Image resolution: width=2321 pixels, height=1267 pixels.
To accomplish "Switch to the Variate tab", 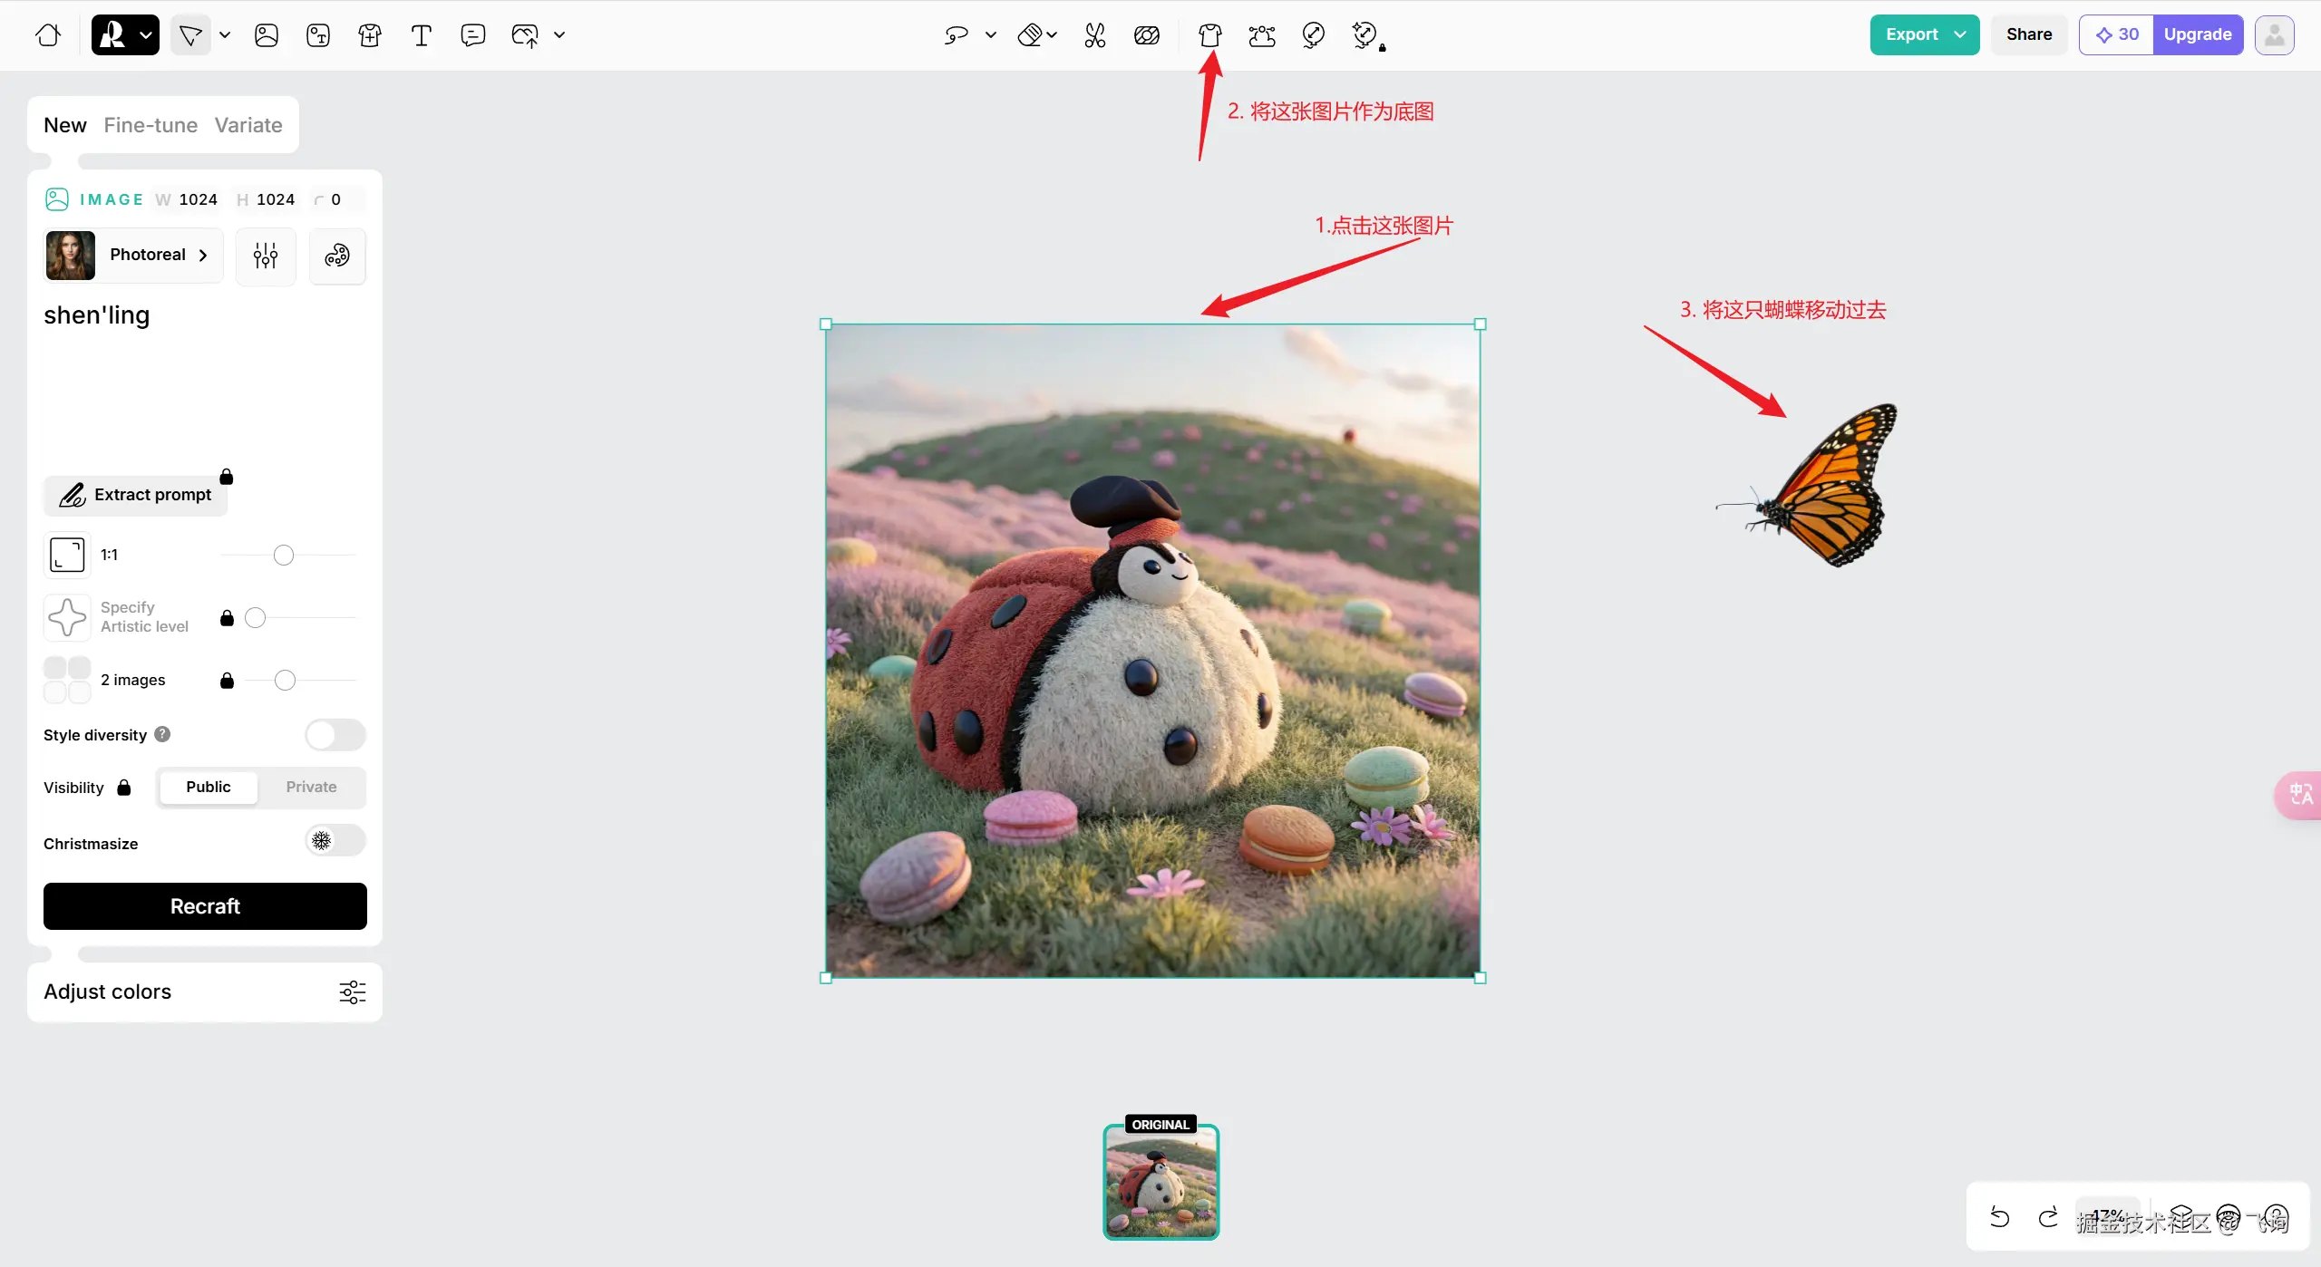I will [248, 125].
